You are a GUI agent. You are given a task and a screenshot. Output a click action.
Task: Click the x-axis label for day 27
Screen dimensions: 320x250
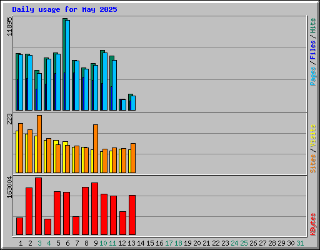coord(262,243)
